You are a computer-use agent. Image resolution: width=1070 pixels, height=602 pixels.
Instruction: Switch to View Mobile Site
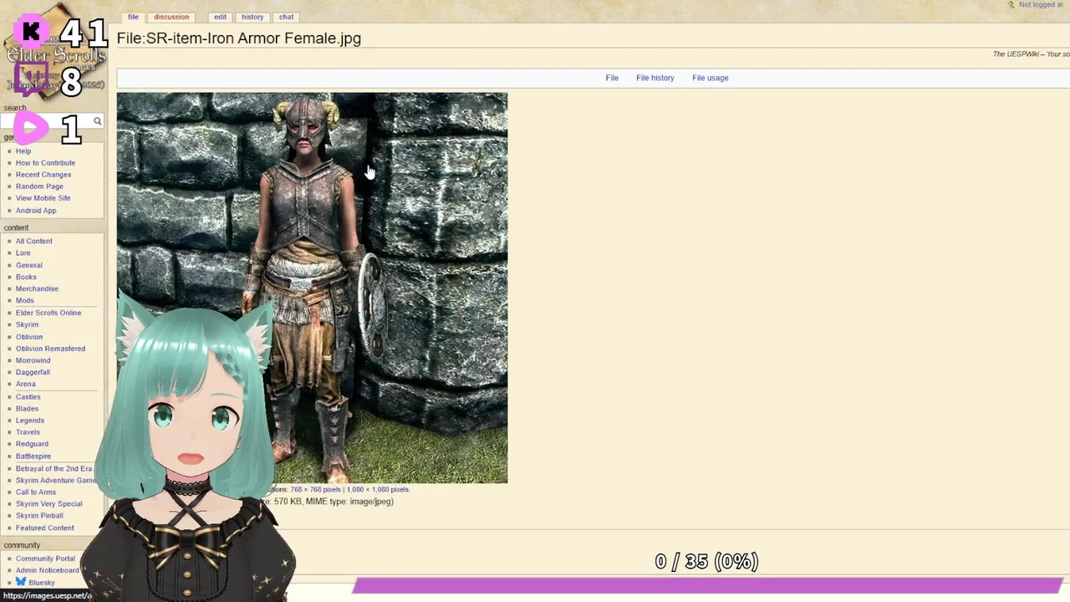[x=43, y=198]
